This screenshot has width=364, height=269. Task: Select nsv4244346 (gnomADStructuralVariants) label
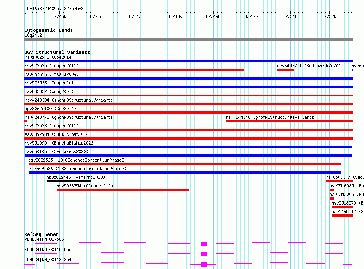coord(271,117)
